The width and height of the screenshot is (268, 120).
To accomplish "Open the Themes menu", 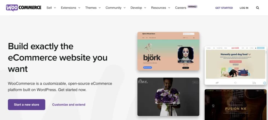I will [91, 8].
